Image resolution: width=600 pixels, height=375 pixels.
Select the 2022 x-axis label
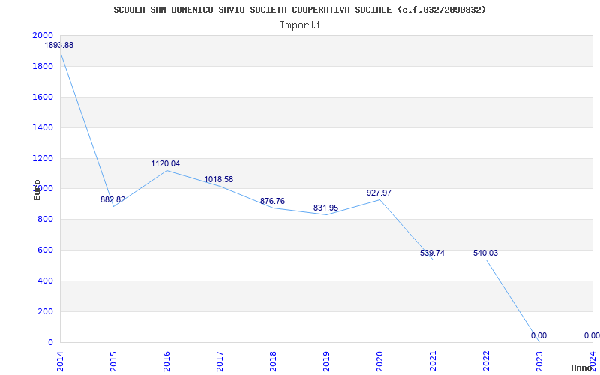[x=486, y=361]
